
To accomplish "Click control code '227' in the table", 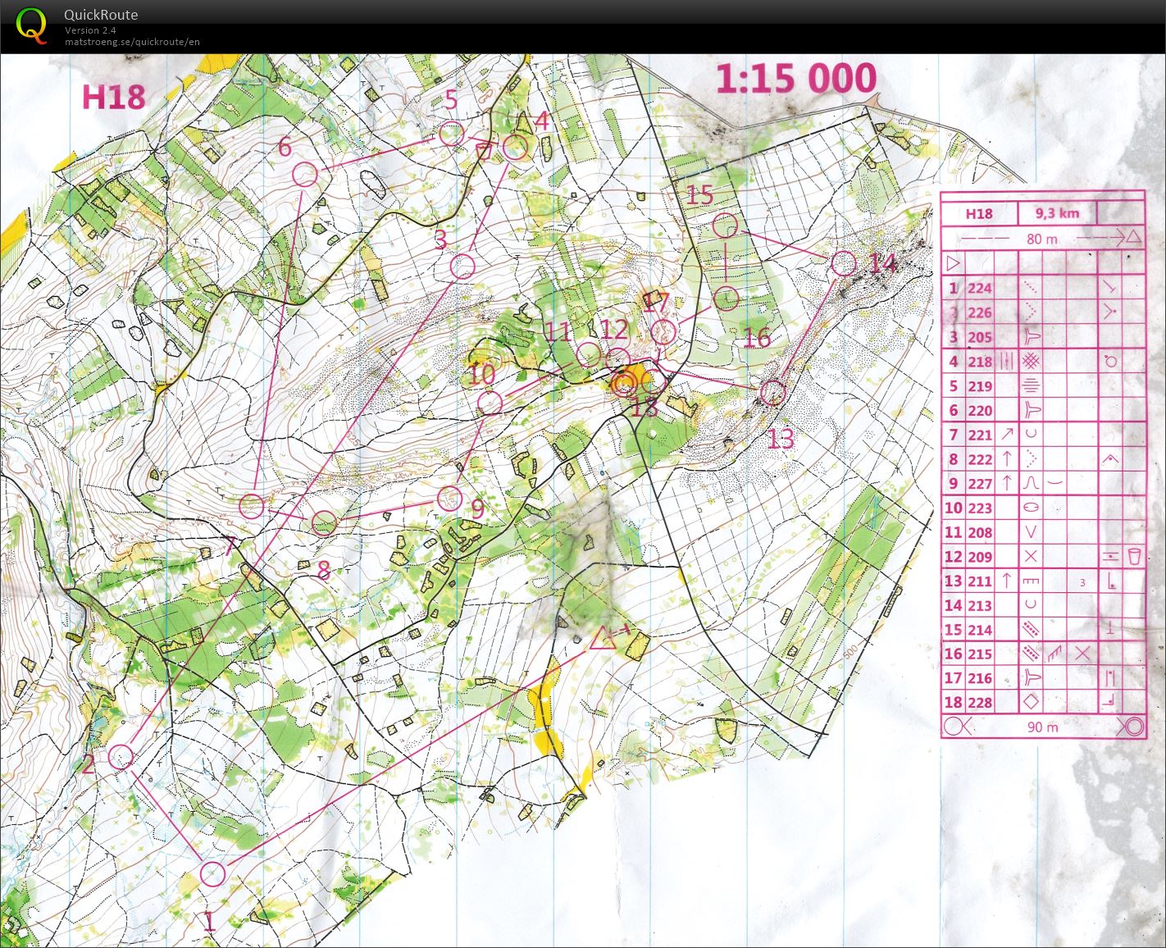I will pos(980,484).
